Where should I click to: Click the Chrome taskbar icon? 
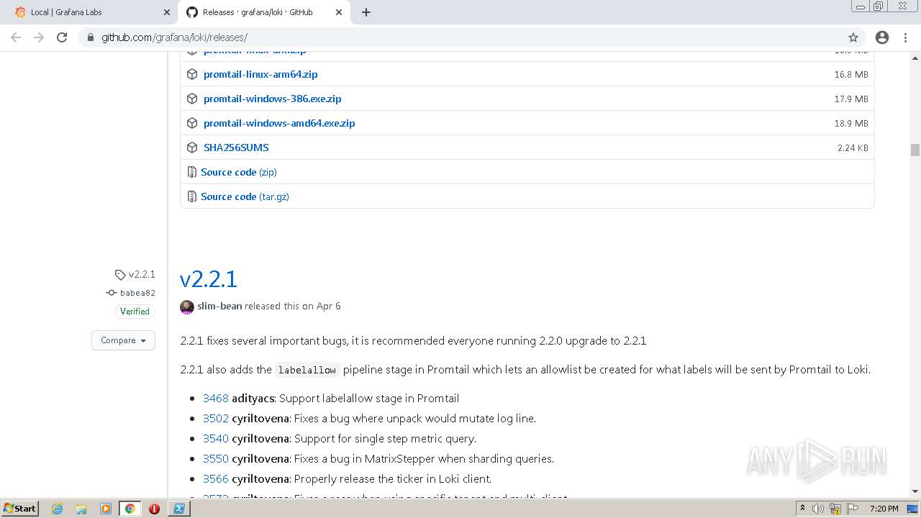130,509
